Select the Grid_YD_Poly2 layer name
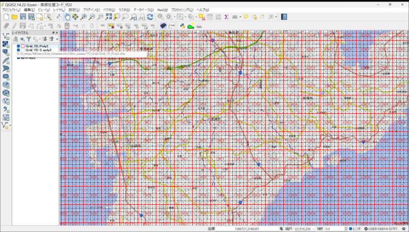This screenshot has width=409, height=232. (37, 46)
